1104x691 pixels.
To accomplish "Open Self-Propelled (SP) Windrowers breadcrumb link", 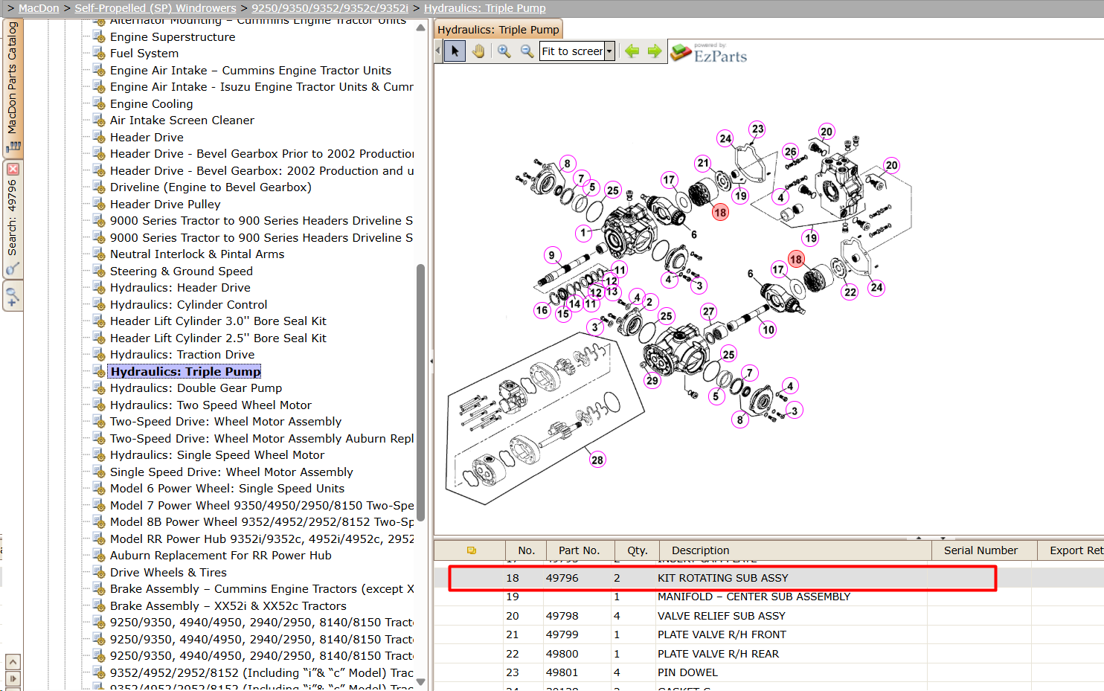I will pyautogui.click(x=155, y=8).
